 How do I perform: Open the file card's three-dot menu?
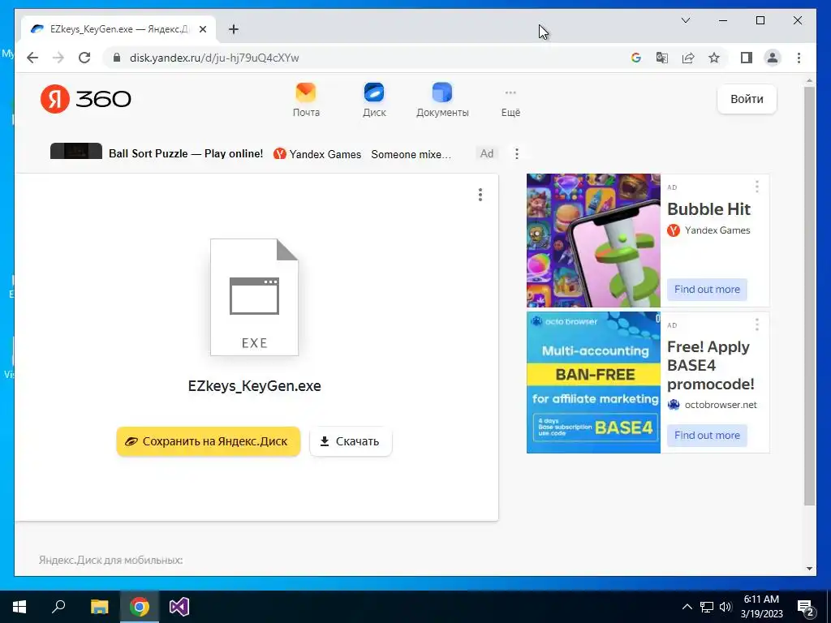click(x=480, y=195)
